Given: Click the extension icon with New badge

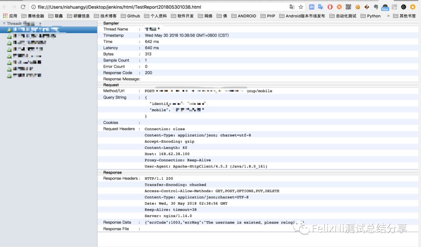Looking at the screenshot, I should pyautogui.click(x=385, y=7).
